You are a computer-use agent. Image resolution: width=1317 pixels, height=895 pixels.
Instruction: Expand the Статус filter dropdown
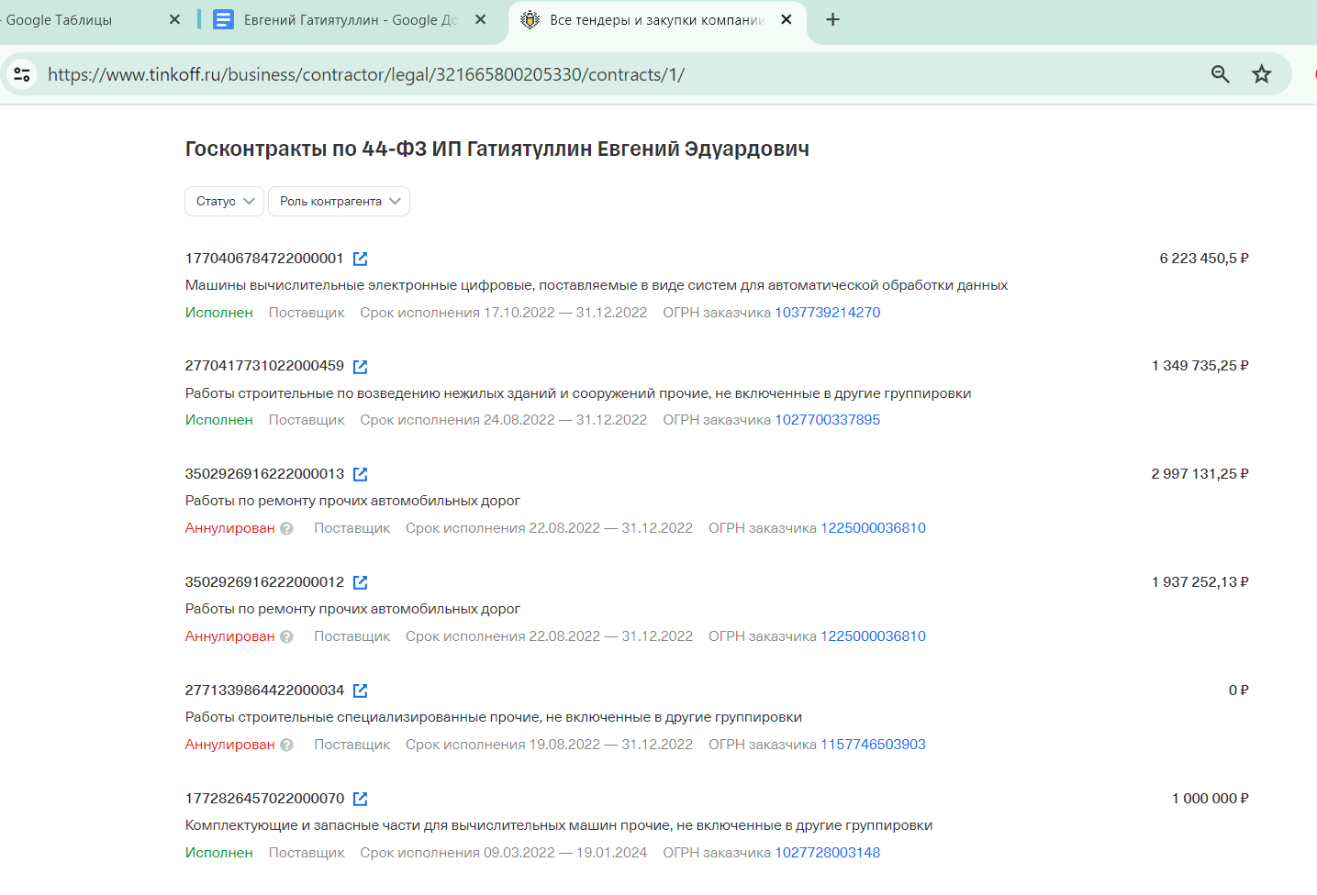click(x=224, y=201)
